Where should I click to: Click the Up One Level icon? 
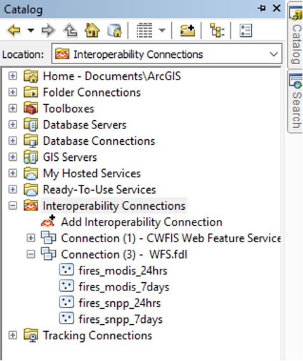pyautogui.click(x=70, y=30)
